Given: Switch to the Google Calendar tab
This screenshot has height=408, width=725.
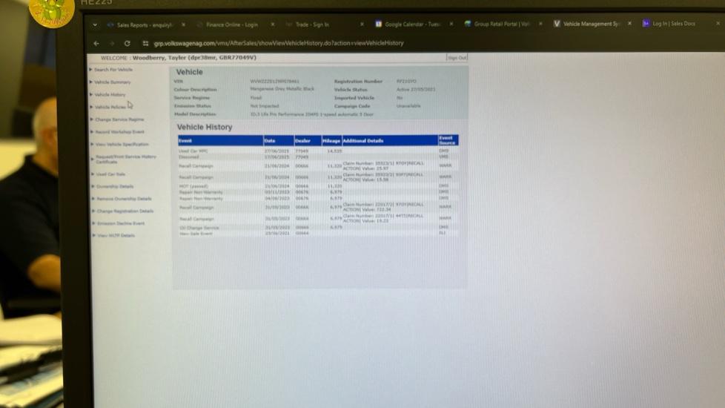Looking at the screenshot, I should coord(412,24).
